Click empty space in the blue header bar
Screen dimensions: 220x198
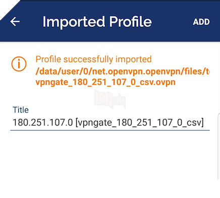pyautogui.click(x=172, y=22)
